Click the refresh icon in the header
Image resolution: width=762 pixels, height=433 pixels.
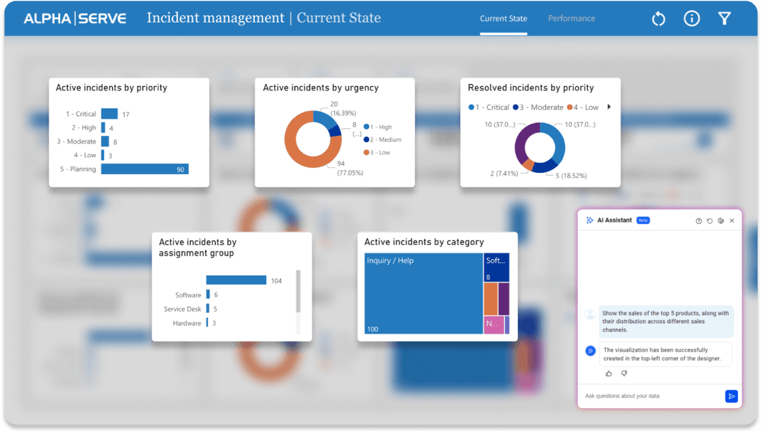pos(659,19)
